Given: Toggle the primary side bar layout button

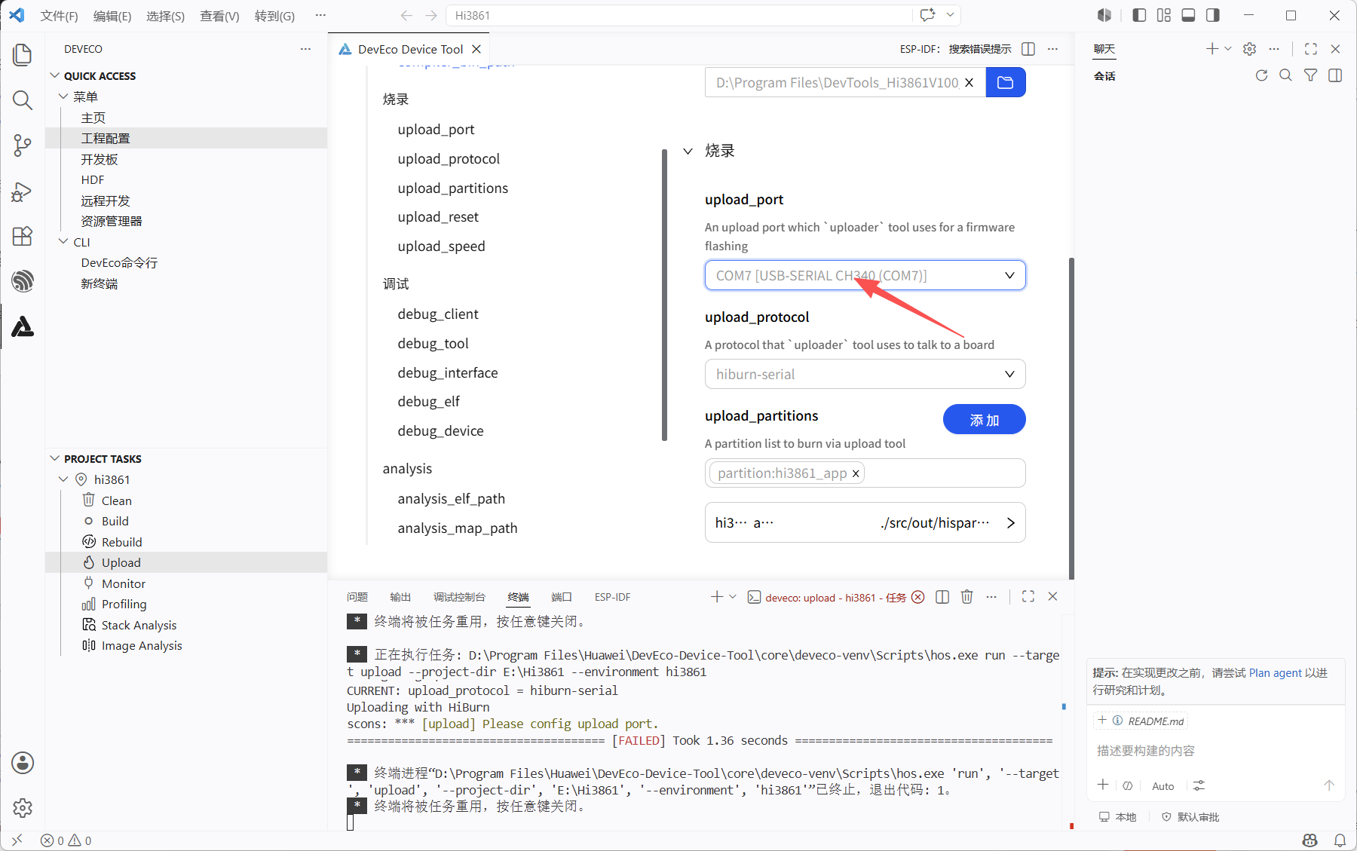Looking at the screenshot, I should [1140, 15].
